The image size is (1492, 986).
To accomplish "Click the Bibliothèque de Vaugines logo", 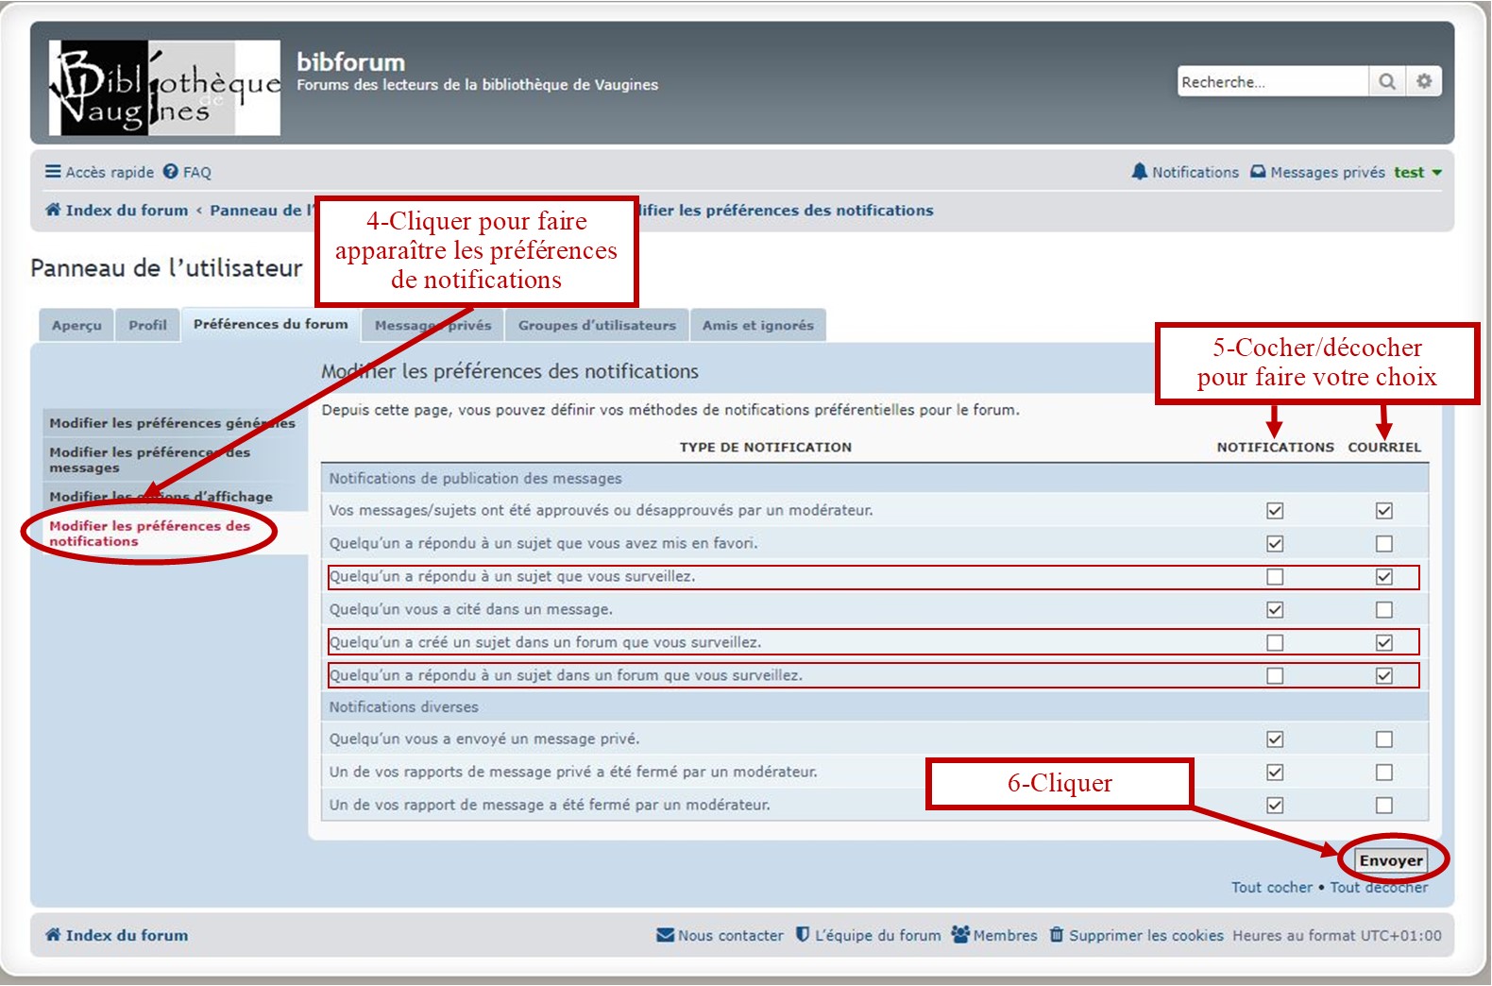I will tap(165, 88).
